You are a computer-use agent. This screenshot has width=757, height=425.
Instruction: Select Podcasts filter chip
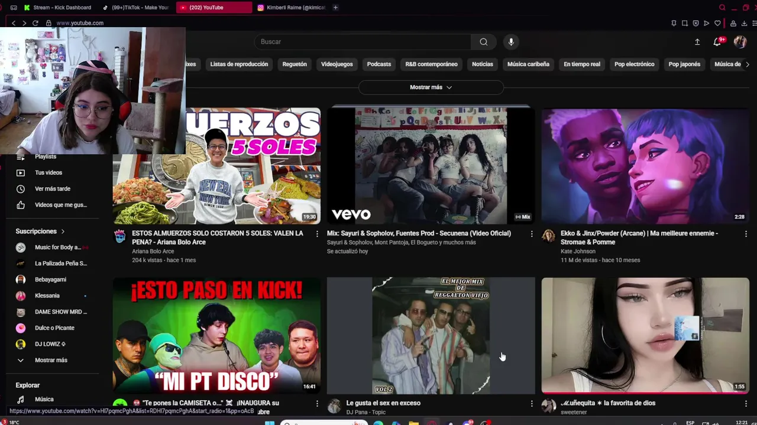pyautogui.click(x=379, y=64)
